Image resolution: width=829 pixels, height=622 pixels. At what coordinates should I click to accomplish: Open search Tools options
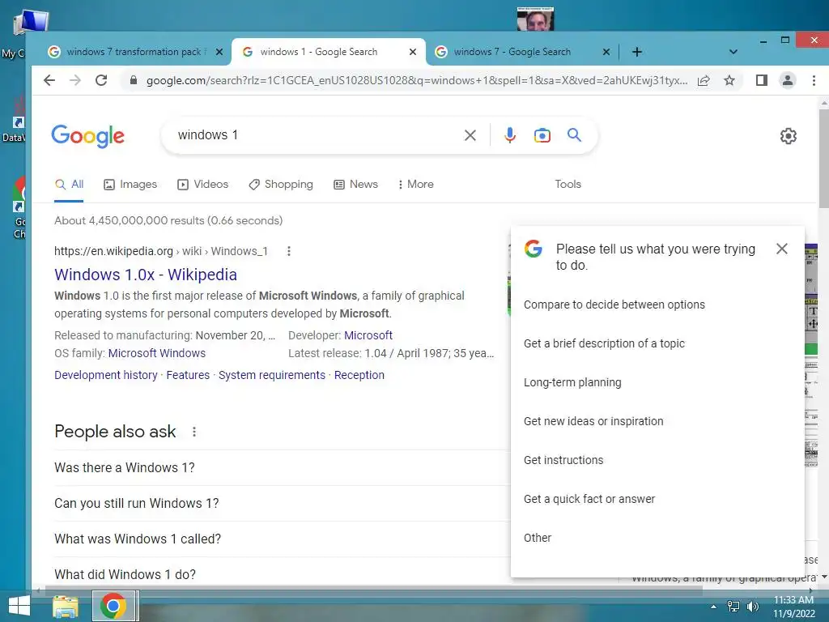(x=568, y=184)
